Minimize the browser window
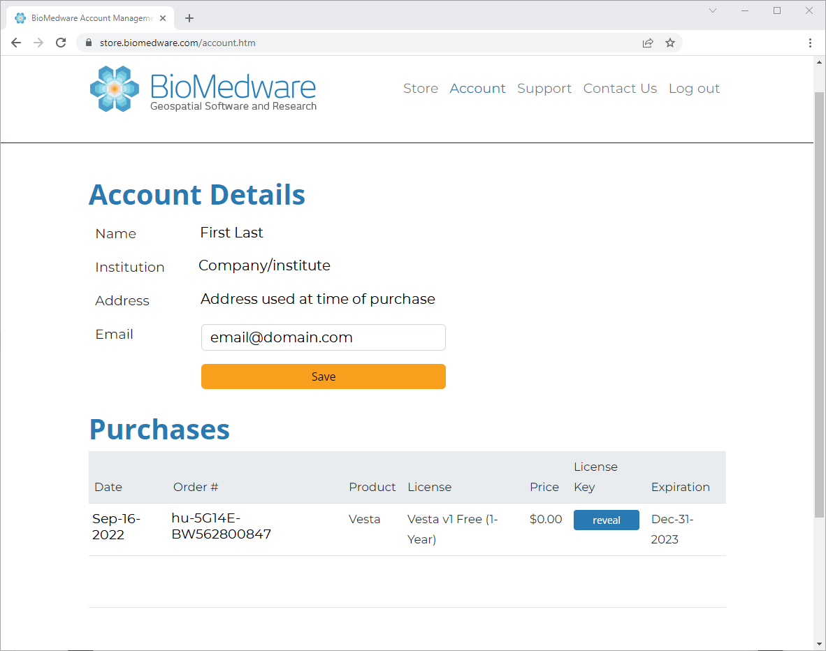This screenshot has width=826, height=651. 745,10
